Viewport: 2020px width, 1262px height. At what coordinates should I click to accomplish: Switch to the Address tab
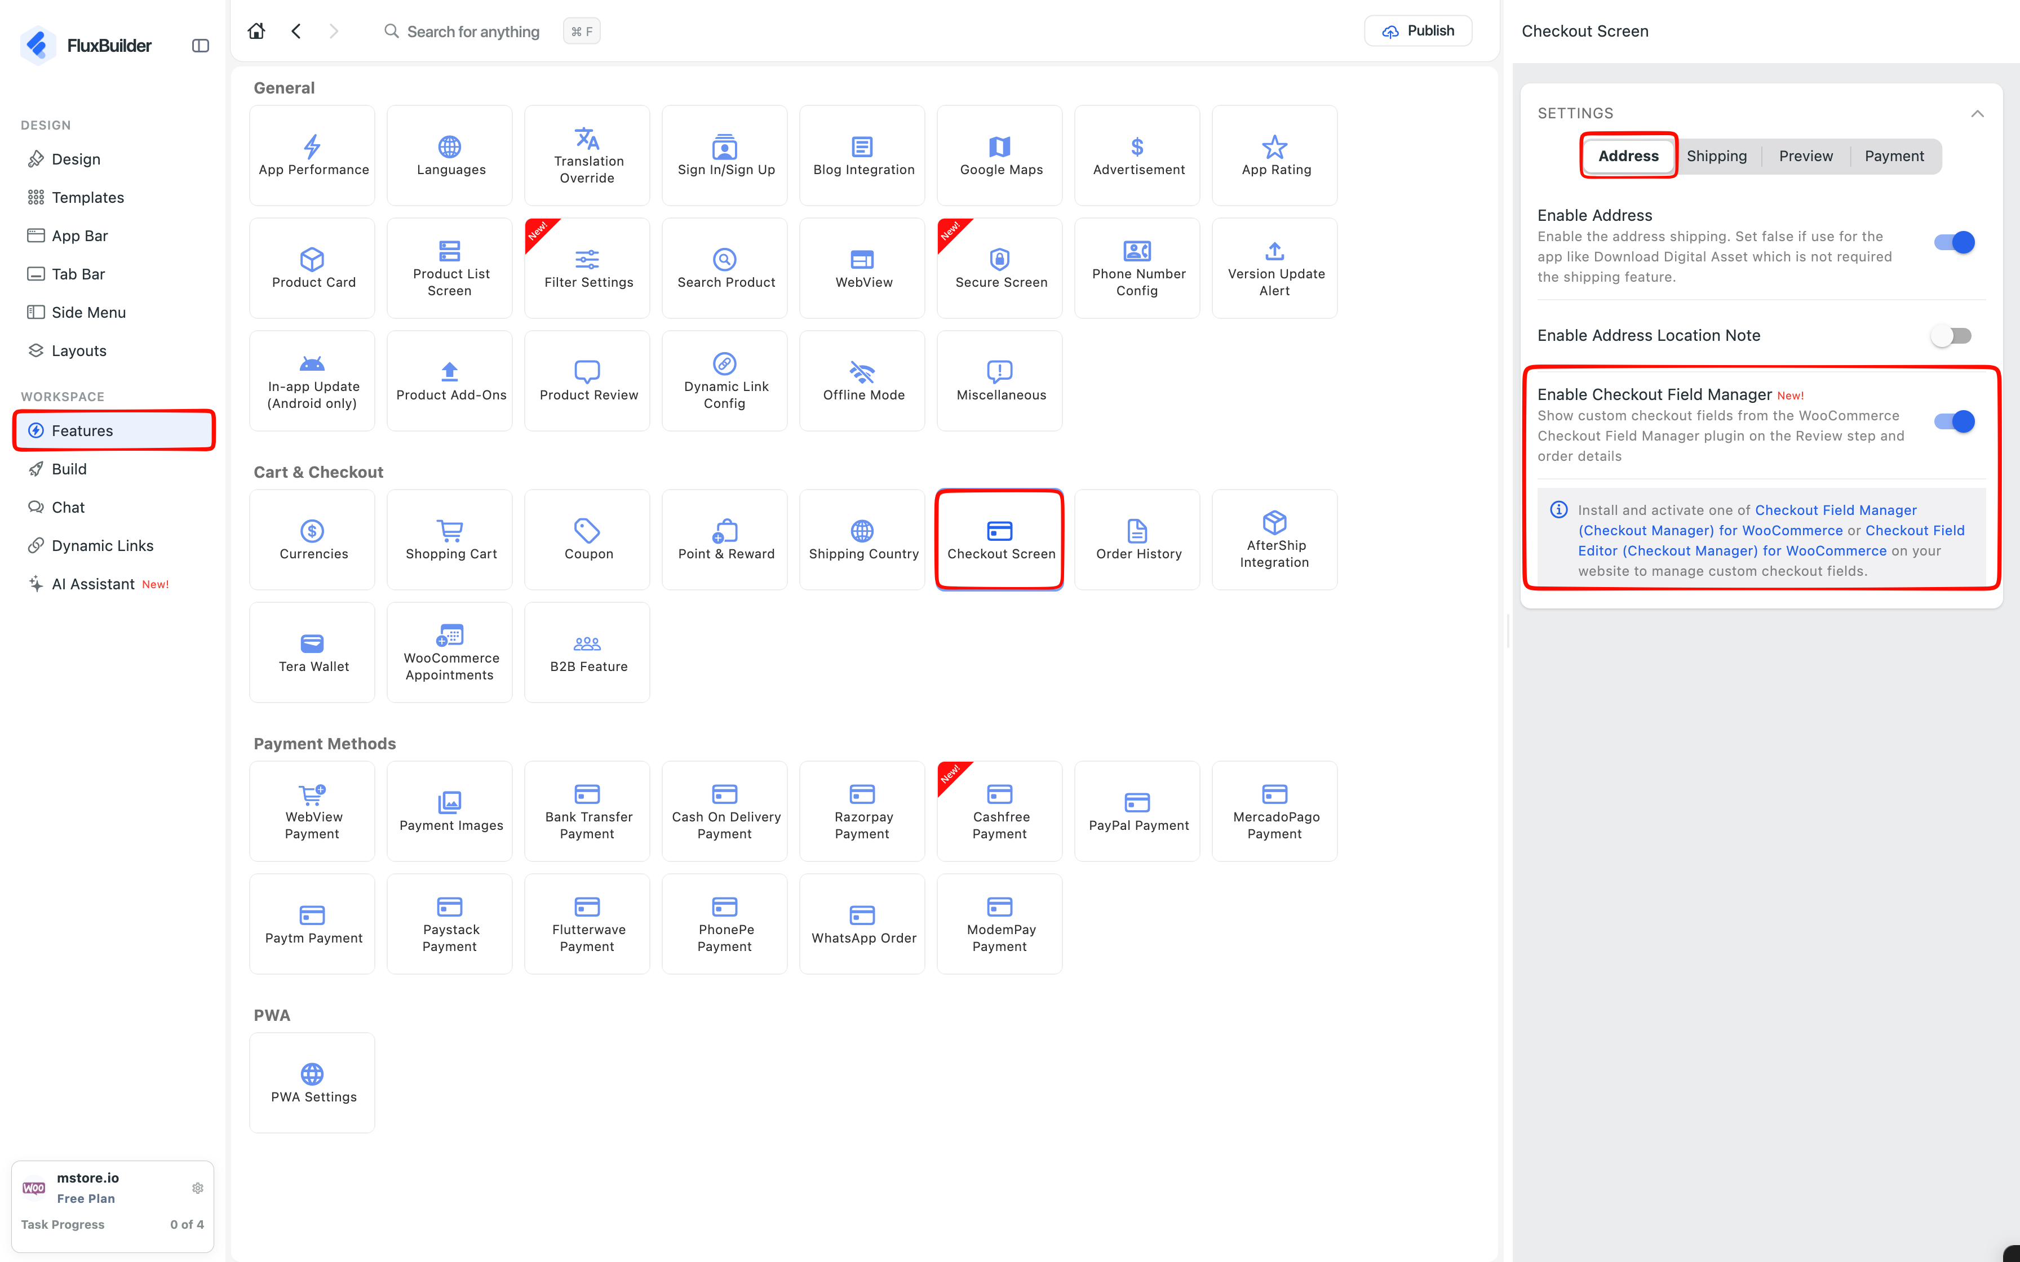click(1628, 156)
